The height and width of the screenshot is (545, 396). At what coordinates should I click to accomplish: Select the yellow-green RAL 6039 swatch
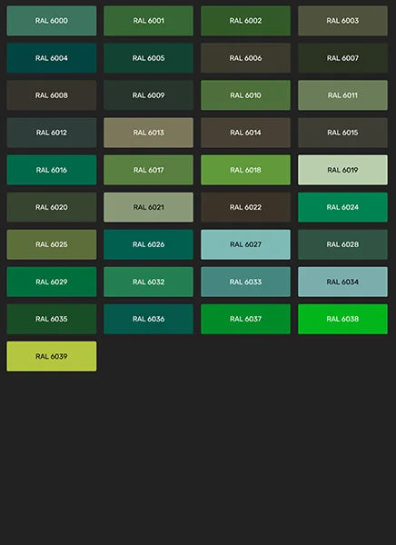(x=52, y=356)
